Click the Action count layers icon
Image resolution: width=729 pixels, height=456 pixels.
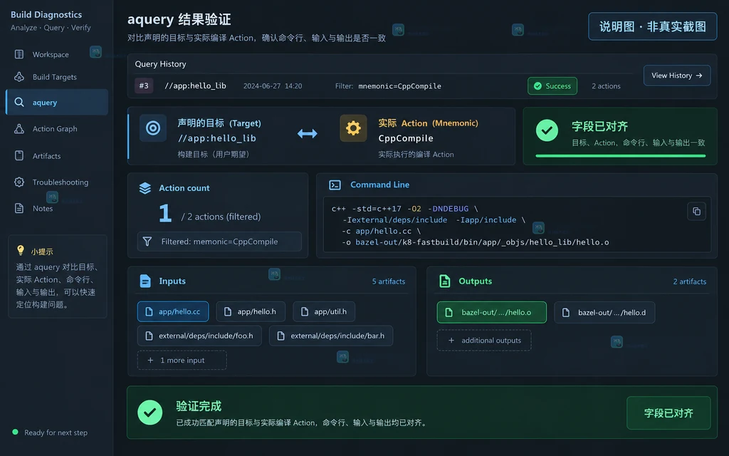coord(145,188)
